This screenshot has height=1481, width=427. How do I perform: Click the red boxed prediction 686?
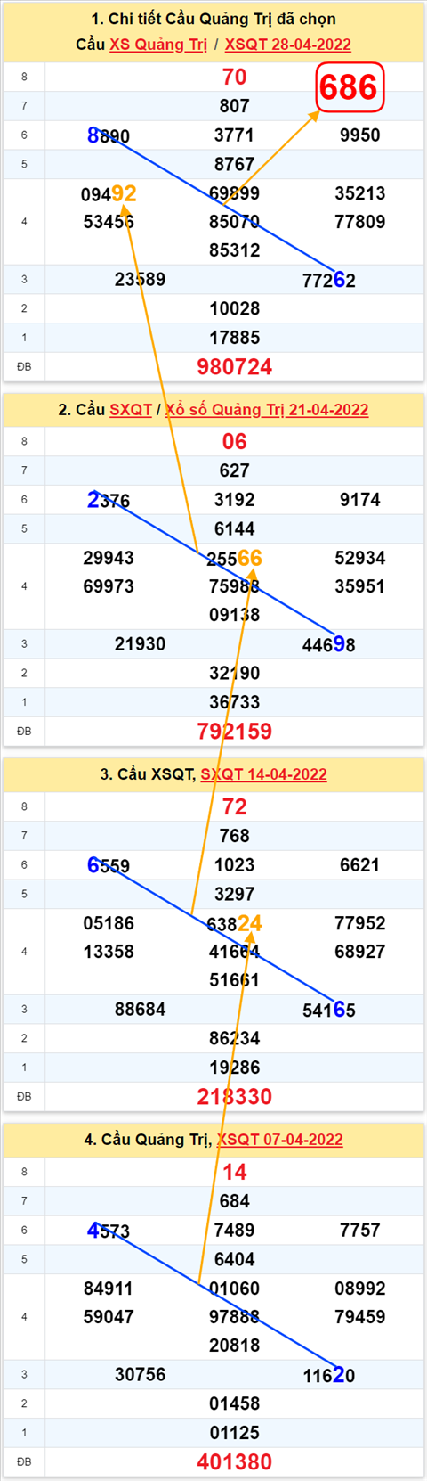coord(349,87)
